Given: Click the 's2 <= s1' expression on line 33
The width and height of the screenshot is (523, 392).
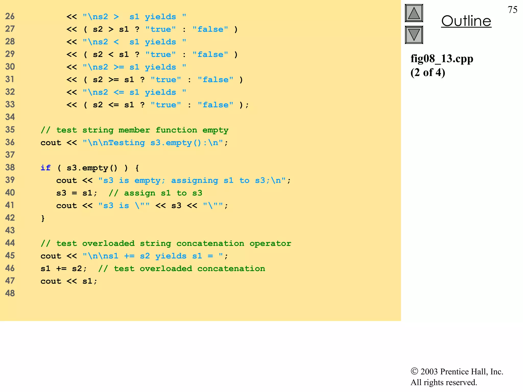Looking at the screenshot, I should pyautogui.click(x=113, y=105).
